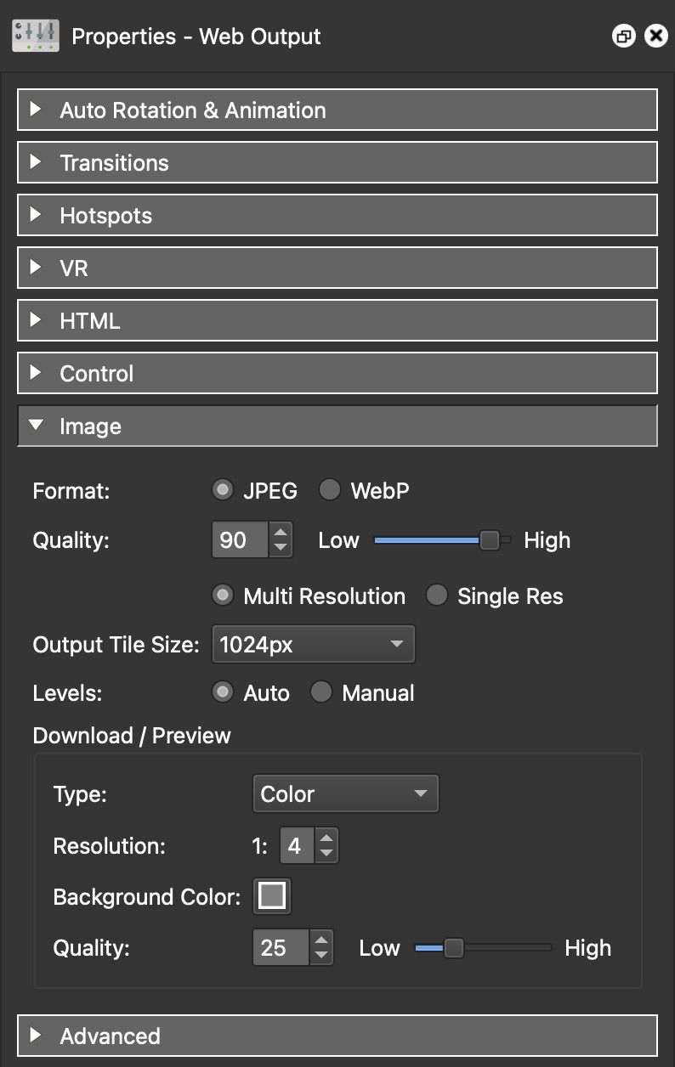This screenshot has width=675, height=1067.
Task: Expand the Control section
Action: [x=337, y=373]
